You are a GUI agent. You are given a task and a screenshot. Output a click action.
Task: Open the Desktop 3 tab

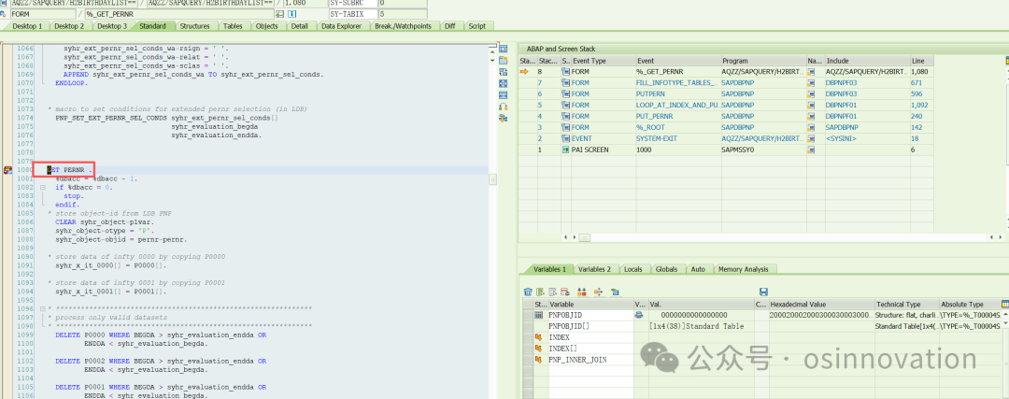coord(111,26)
